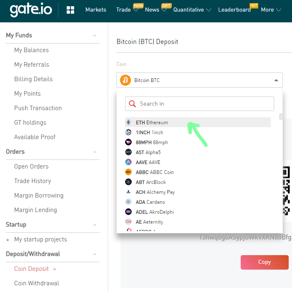292x292 pixels.
Task: Select ADA Cardano from list
Action: click(x=198, y=202)
